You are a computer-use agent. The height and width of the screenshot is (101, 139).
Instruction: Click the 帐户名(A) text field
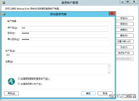[x=58, y=55]
